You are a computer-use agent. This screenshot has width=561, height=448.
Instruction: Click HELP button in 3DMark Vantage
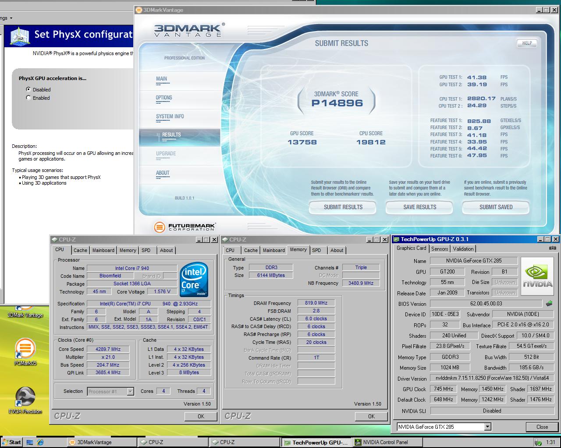click(527, 43)
